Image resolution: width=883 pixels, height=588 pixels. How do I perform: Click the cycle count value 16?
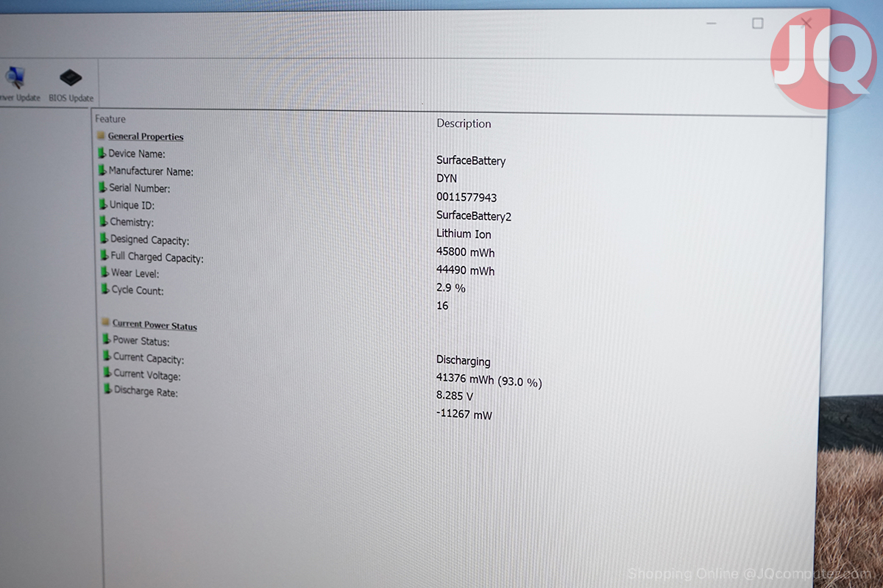(x=442, y=306)
